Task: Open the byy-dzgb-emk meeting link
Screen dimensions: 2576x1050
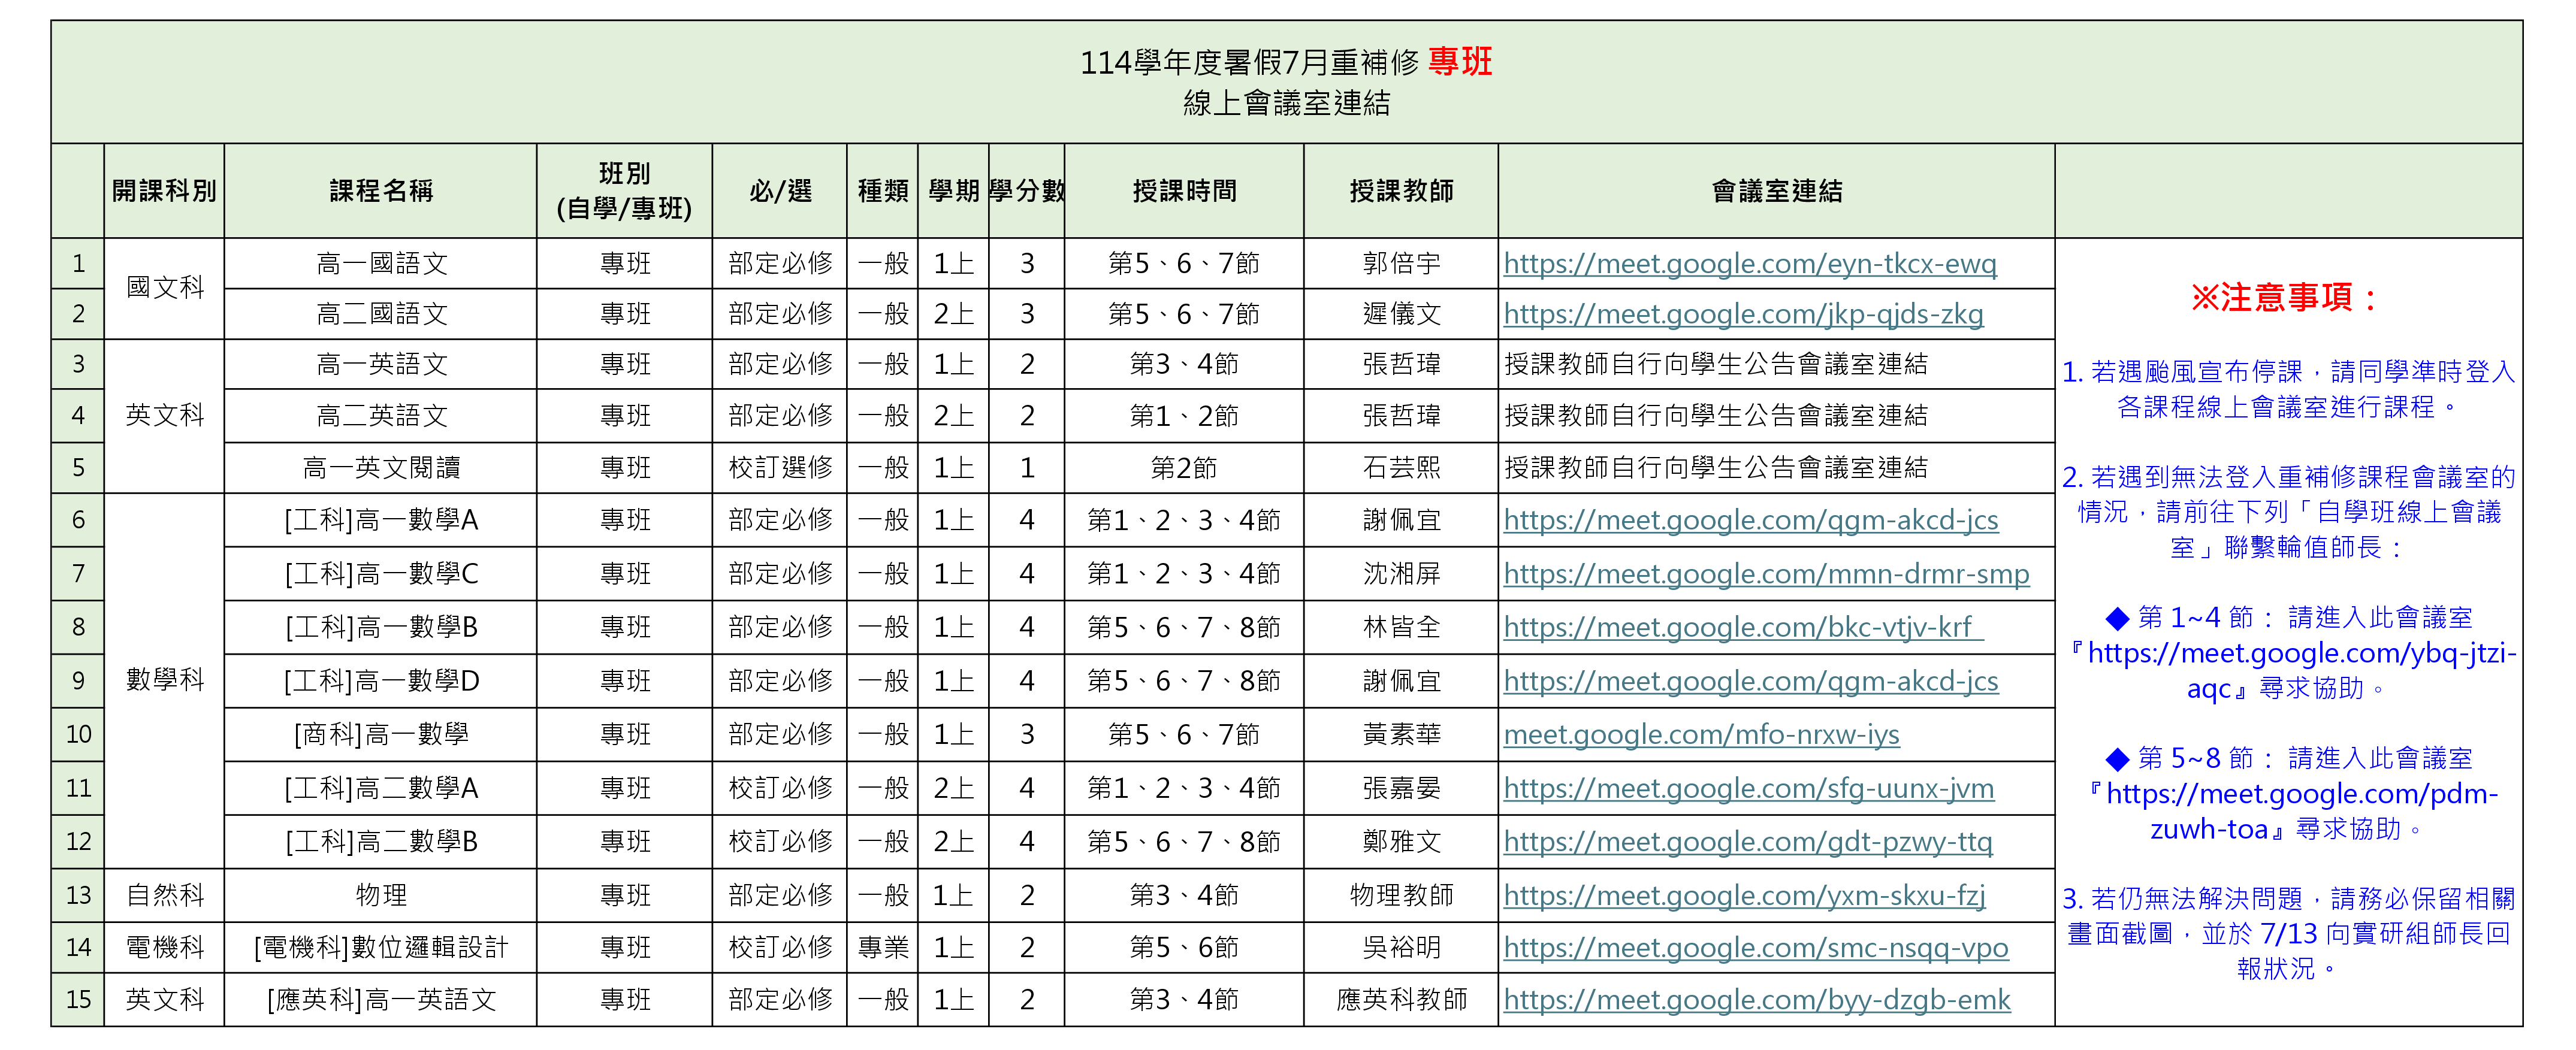Action: (1757, 999)
